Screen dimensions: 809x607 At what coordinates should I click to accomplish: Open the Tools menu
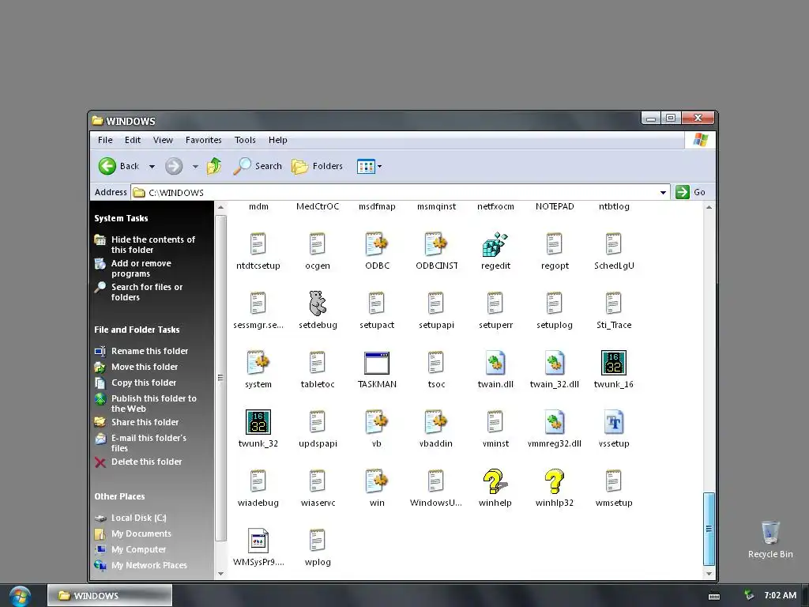pos(245,140)
